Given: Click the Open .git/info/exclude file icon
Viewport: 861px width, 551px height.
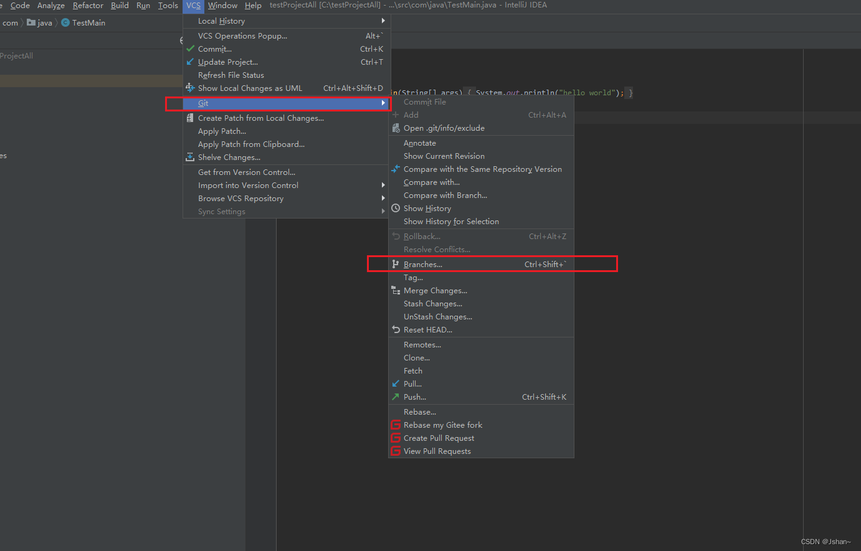Looking at the screenshot, I should point(396,128).
